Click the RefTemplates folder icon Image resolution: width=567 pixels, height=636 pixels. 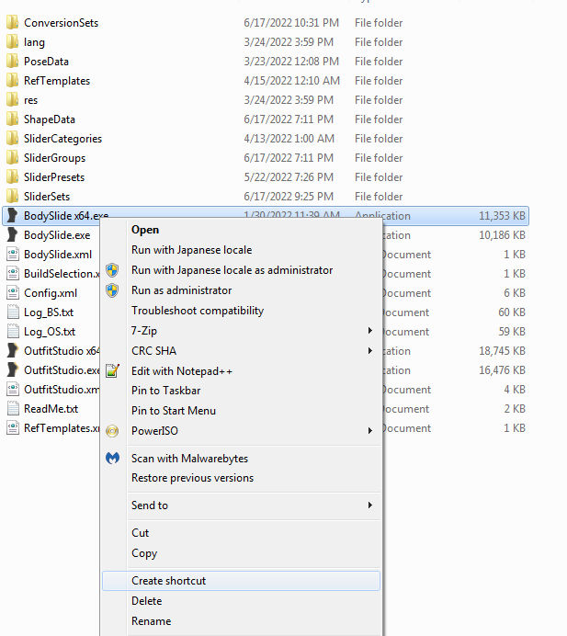click(13, 80)
